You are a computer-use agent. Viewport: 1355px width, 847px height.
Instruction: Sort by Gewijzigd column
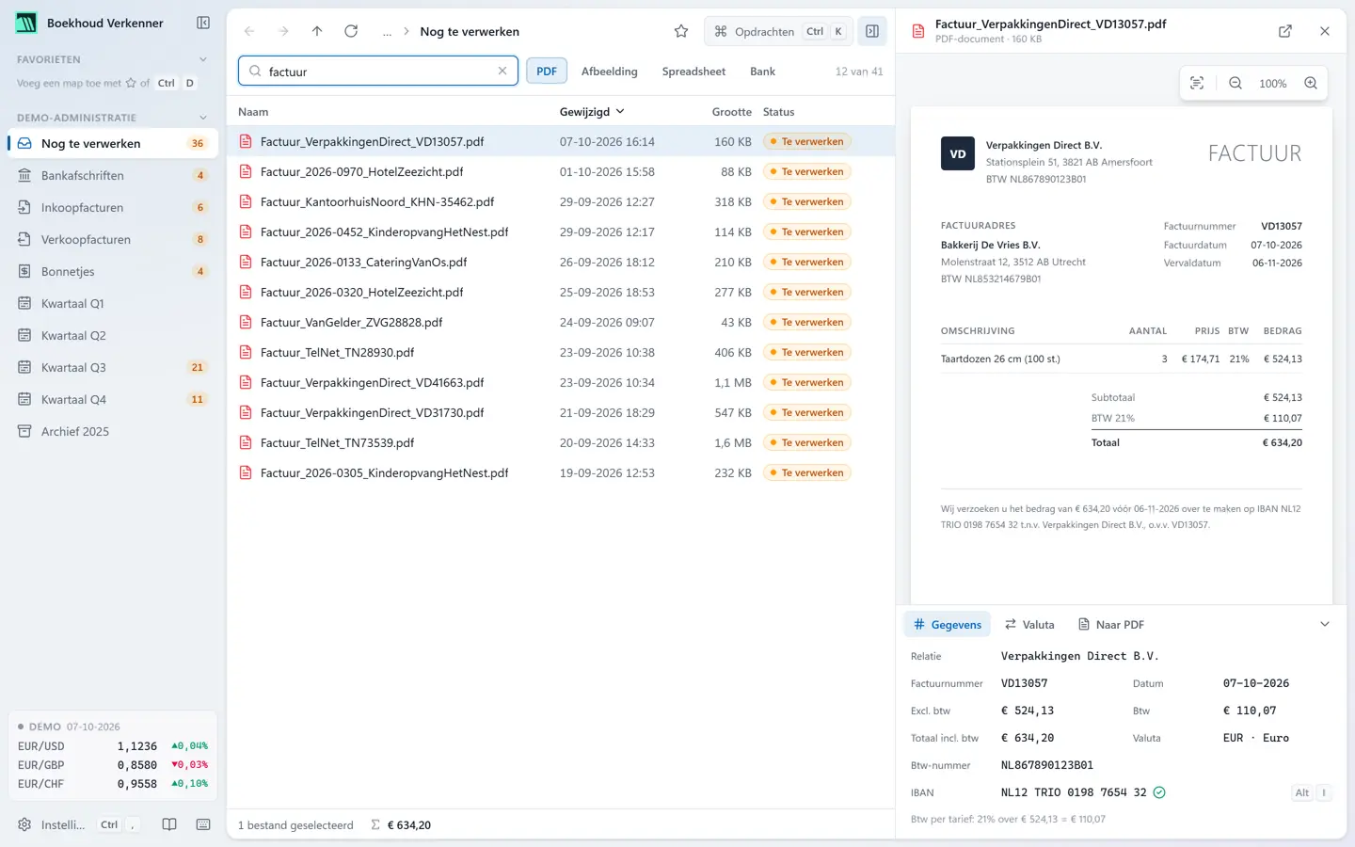[592, 111]
